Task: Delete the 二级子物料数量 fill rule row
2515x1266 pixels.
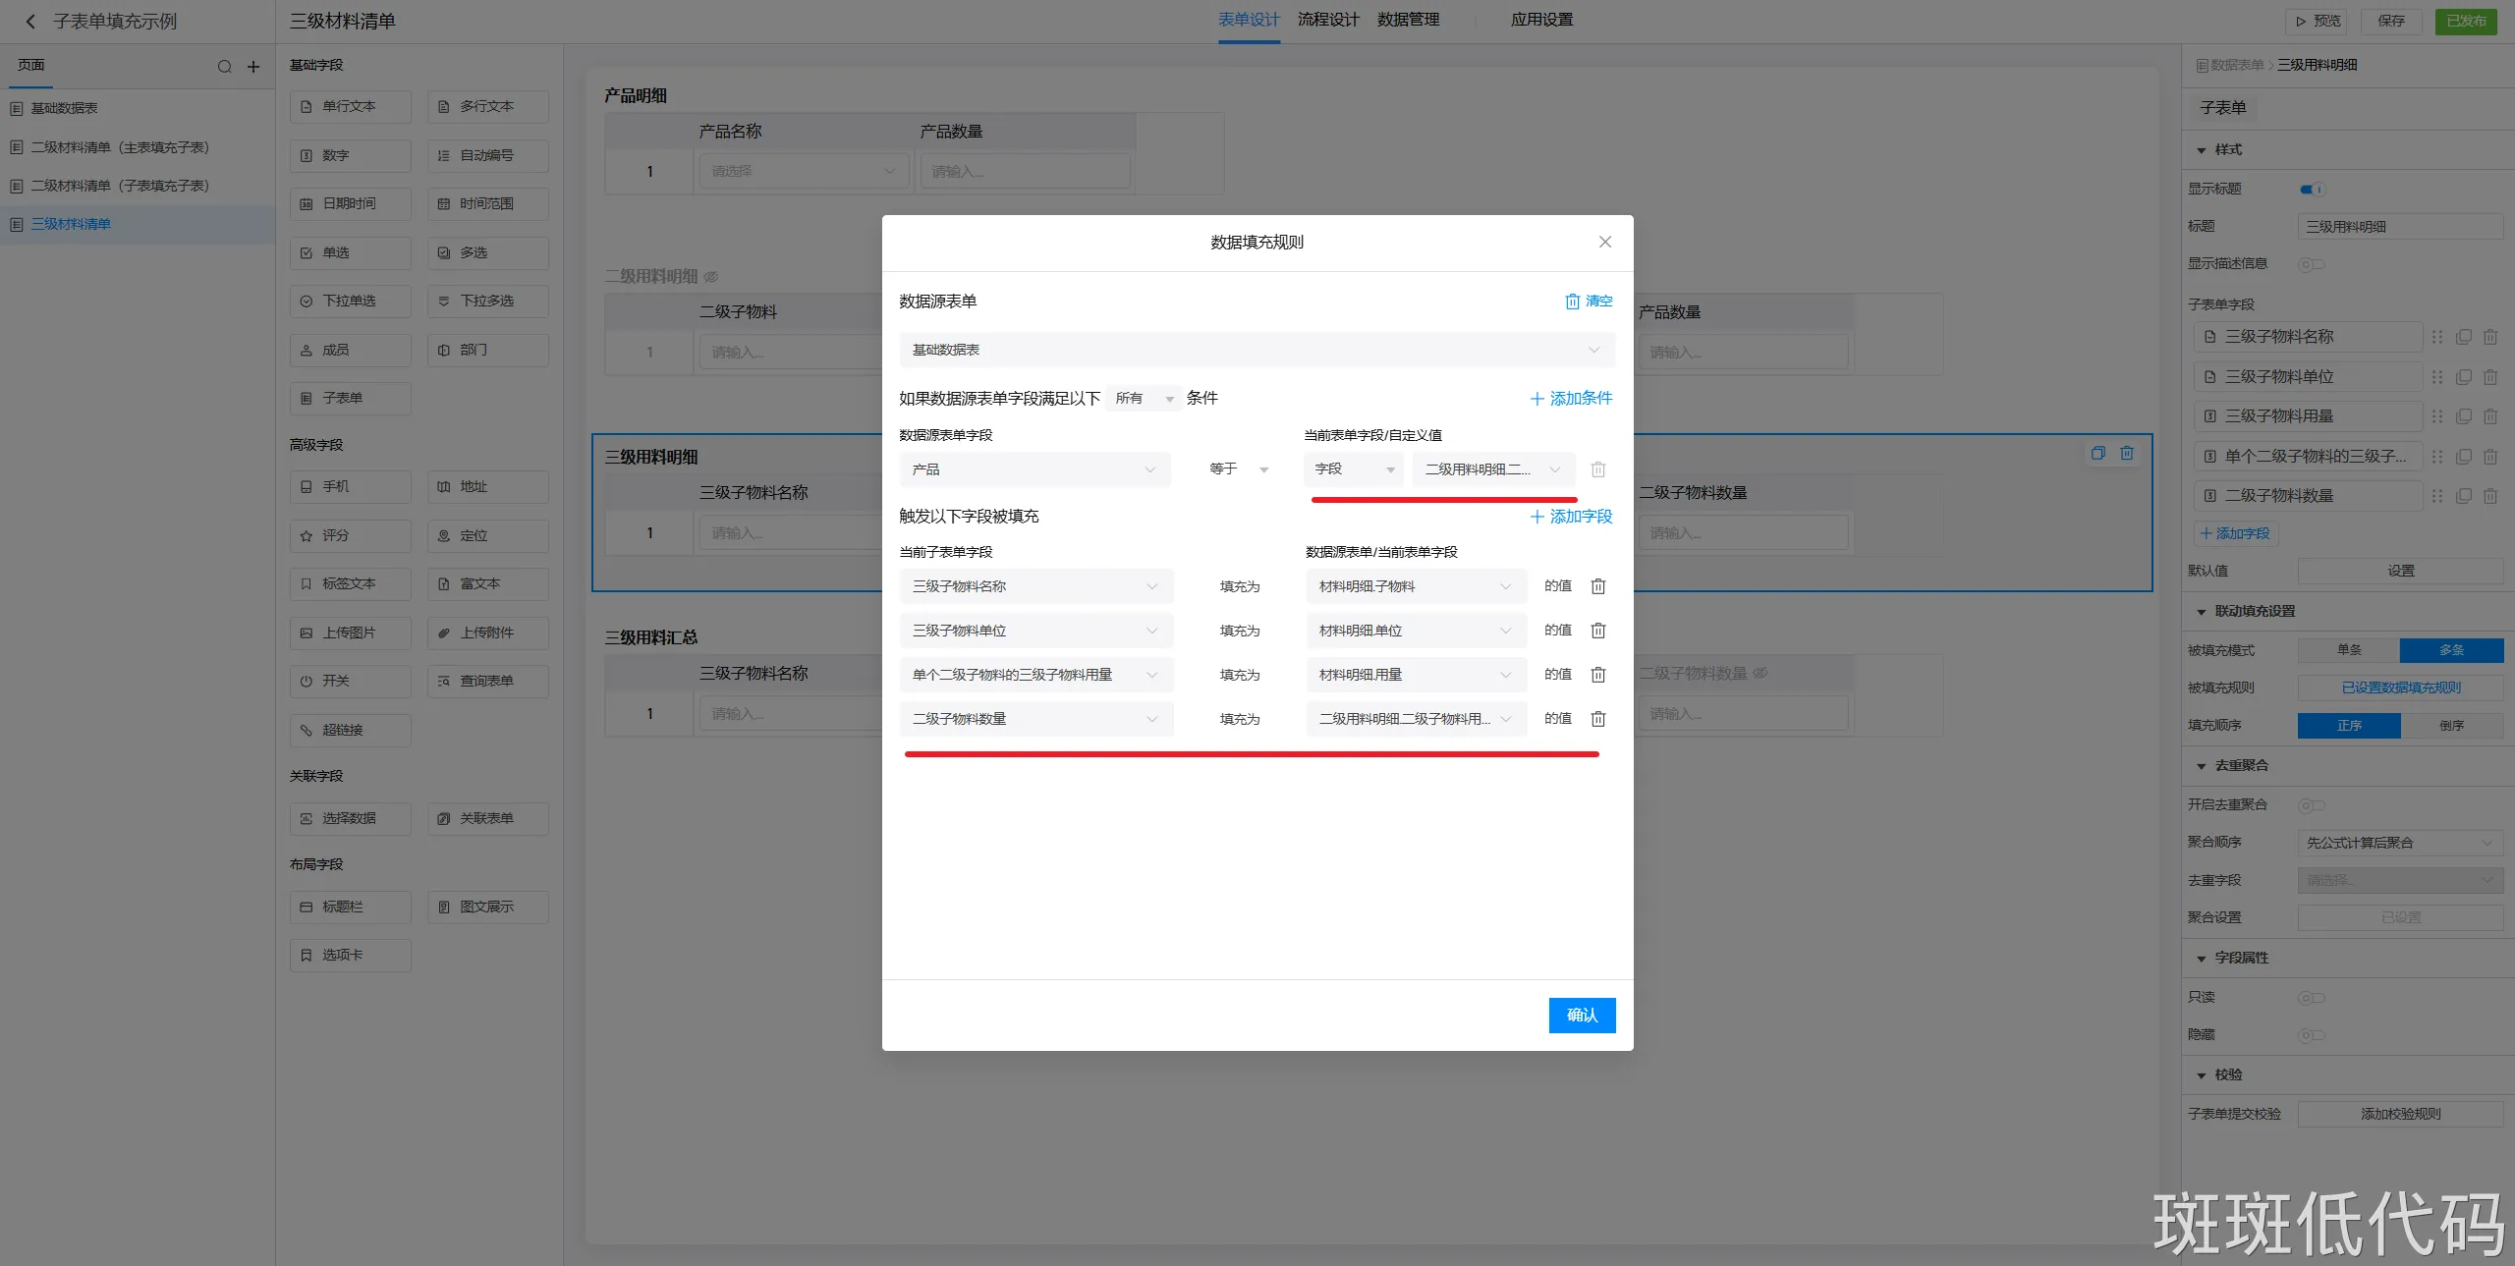Action: click(1598, 719)
